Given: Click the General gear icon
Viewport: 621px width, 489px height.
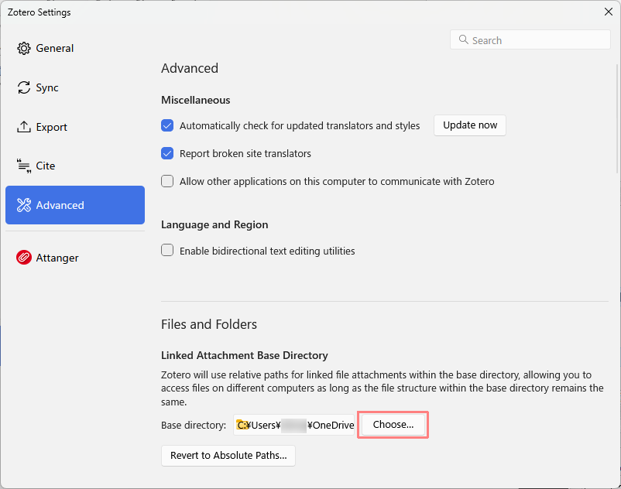Looking at the screenshot, I should (x=23, y=48).
